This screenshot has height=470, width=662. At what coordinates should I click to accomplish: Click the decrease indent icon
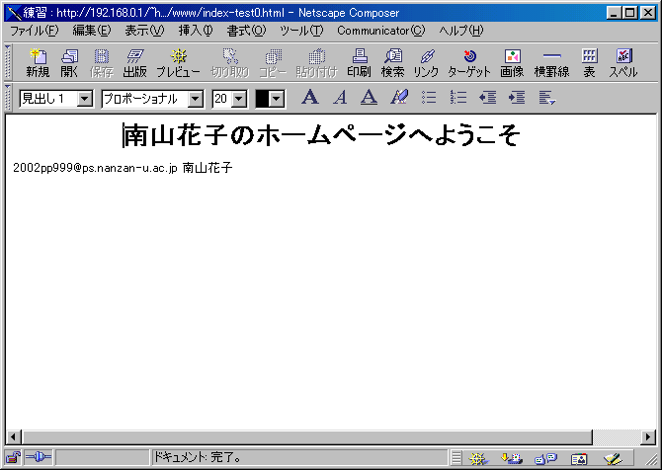point(488,98)
